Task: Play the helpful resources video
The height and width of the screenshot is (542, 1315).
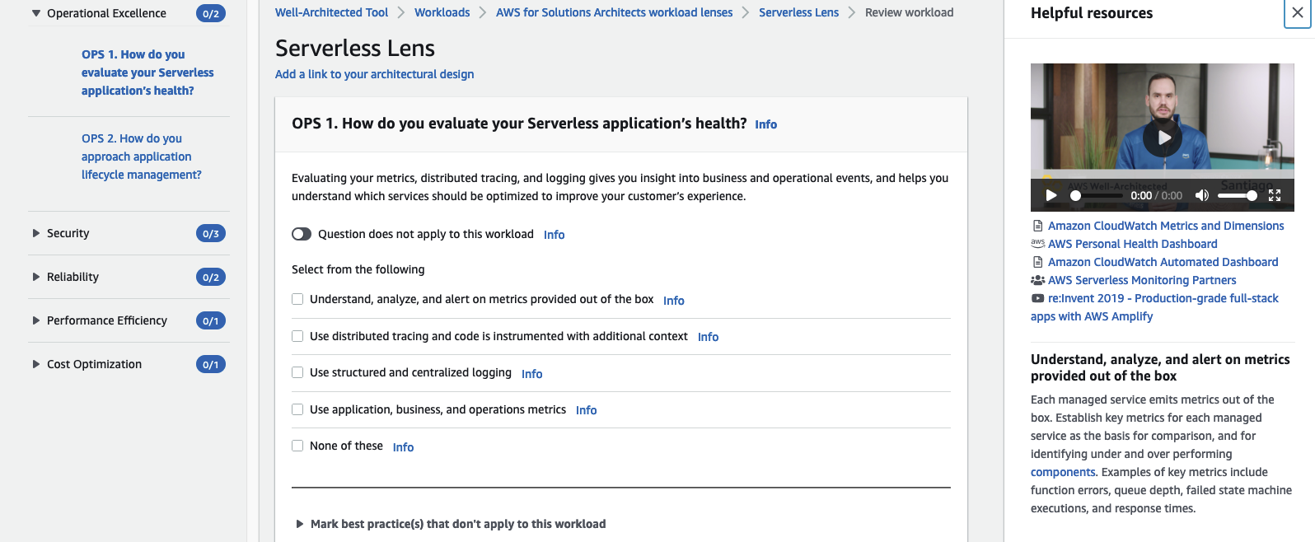Action: point(1162,138)
